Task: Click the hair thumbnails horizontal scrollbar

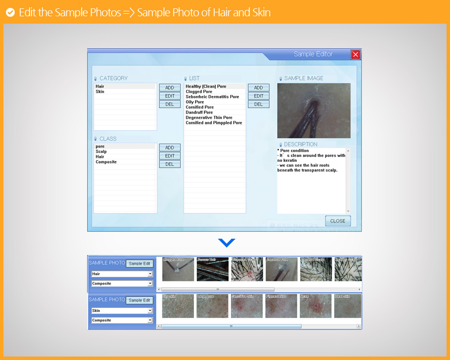Action: click(x=218, y=289)
